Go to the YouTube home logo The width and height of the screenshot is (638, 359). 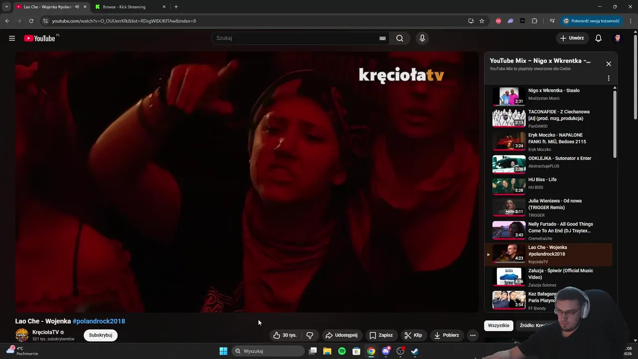click(x=40, y=38)
